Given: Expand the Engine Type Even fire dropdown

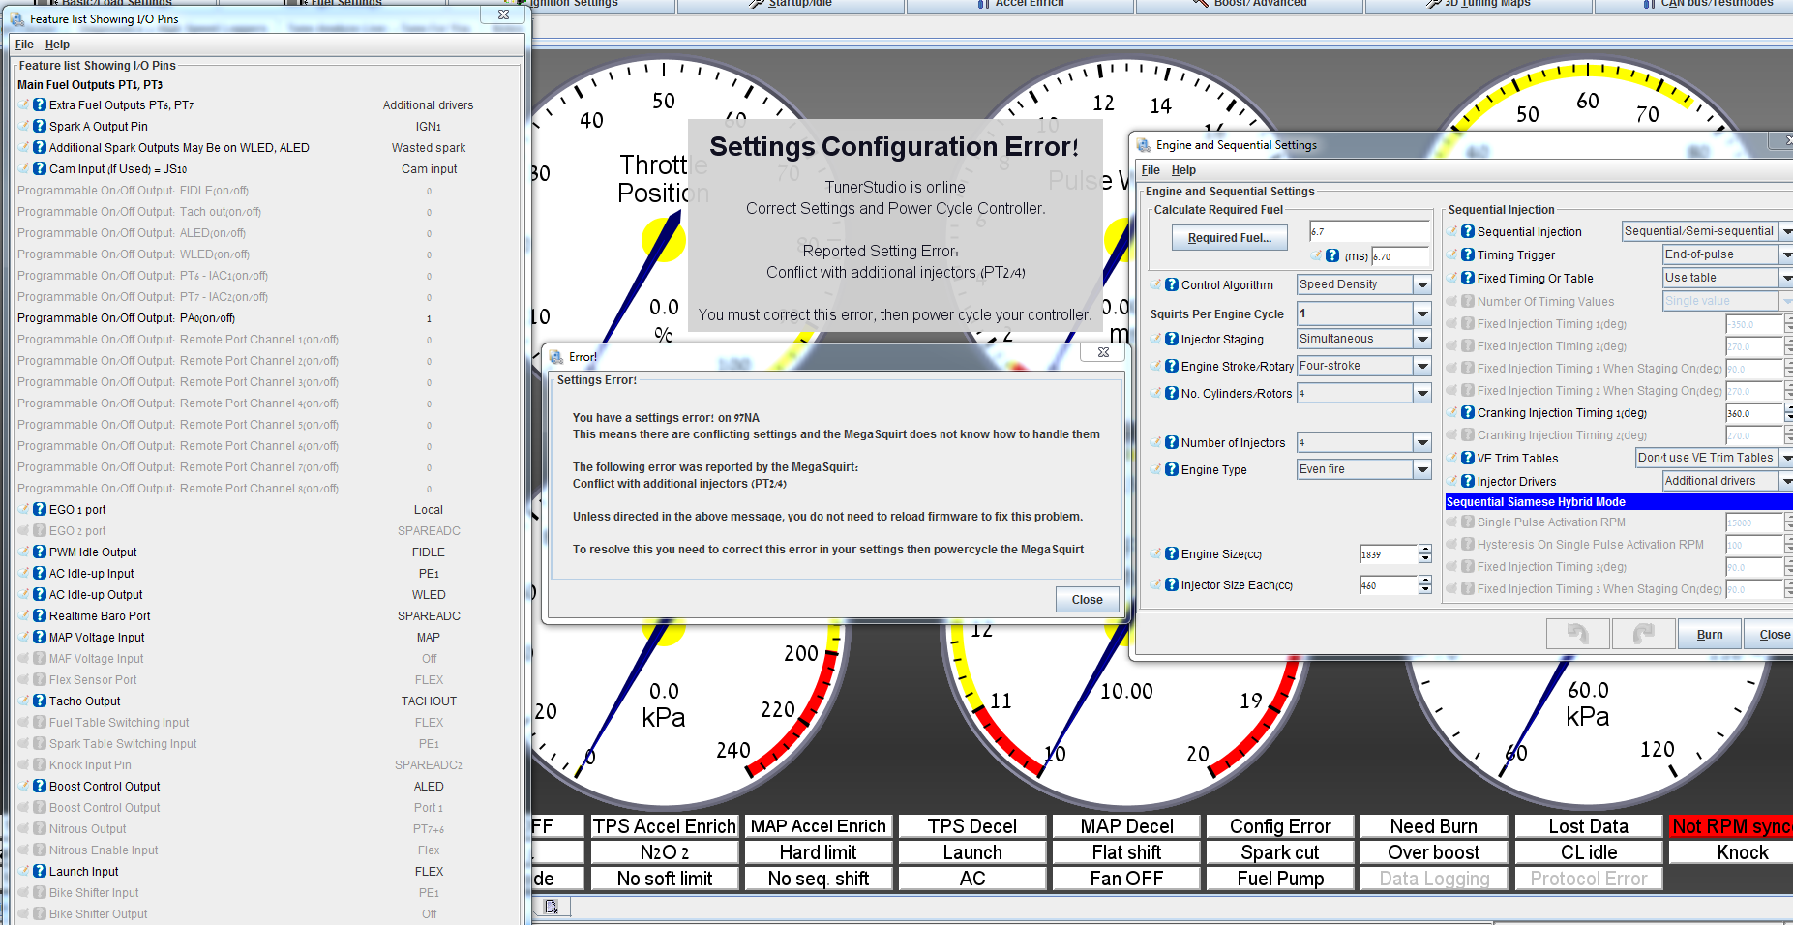Looking at the screenshot, I should point(1421,469).
